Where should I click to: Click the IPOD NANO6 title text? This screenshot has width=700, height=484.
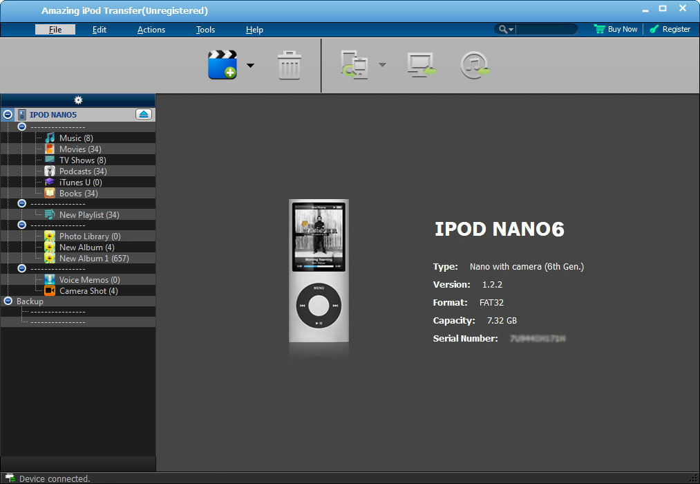(500, 229)
